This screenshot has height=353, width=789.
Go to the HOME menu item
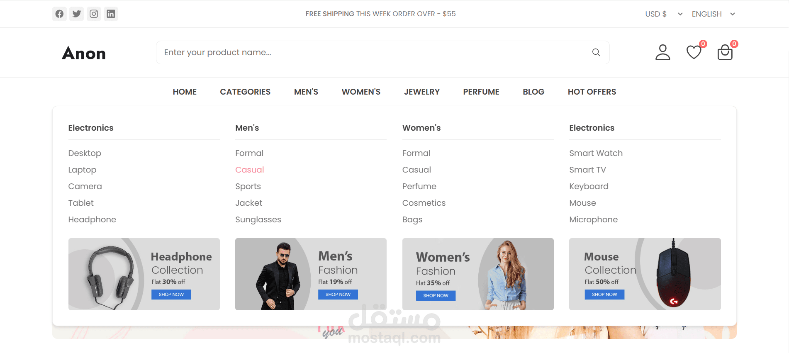click(185, 92)
